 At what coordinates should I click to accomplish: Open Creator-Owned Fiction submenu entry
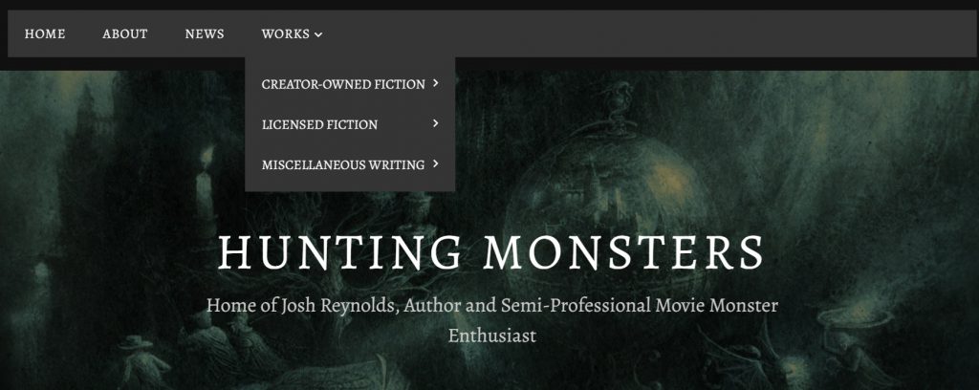pos(343,84)
